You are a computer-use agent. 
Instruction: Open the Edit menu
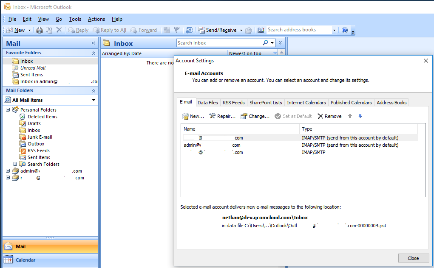27,19
